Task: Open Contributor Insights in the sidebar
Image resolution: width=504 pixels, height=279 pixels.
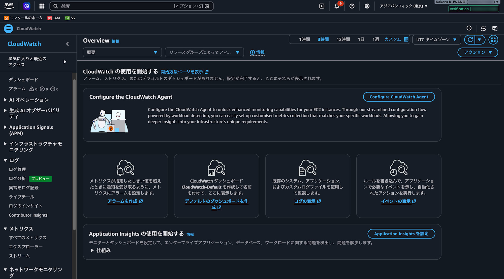Action: [x=28, y=215]
